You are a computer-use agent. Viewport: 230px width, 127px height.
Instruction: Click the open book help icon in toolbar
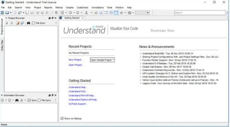(x=7, y=13)
